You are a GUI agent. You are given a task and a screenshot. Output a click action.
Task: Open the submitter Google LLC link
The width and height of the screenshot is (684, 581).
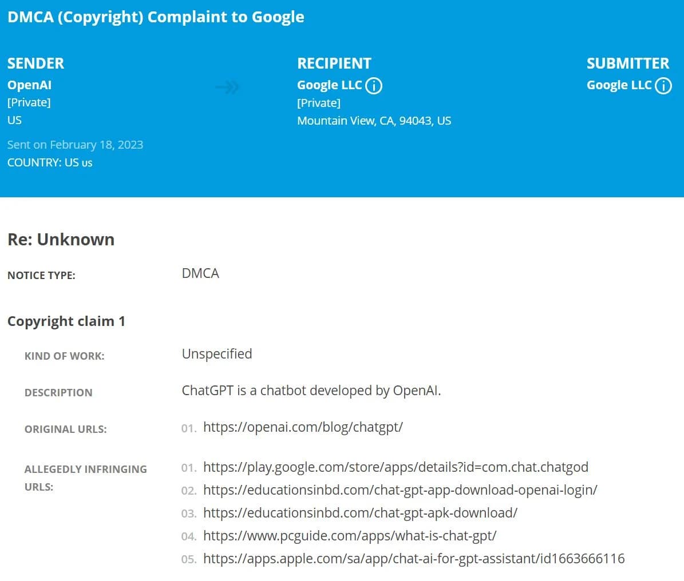click(x=619, y=85)
